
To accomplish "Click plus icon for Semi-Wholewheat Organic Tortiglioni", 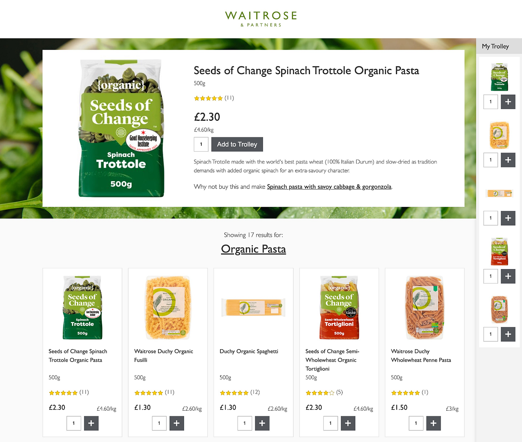I will pos(348,423).
